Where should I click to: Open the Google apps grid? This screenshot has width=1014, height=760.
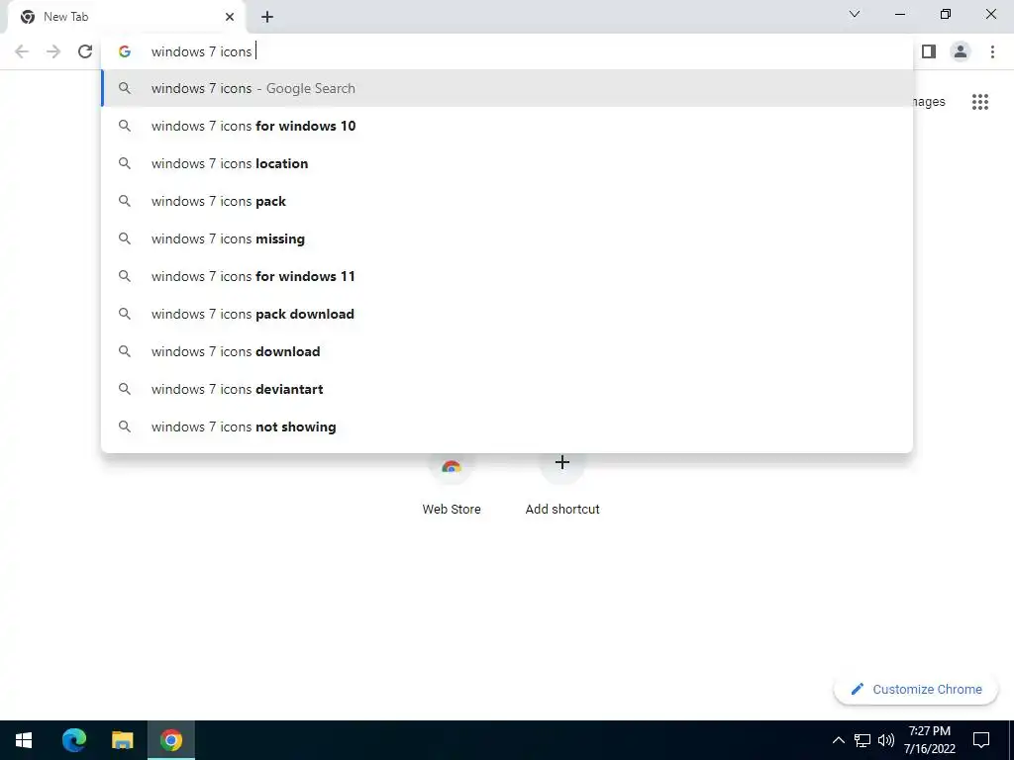pos(979,102)
